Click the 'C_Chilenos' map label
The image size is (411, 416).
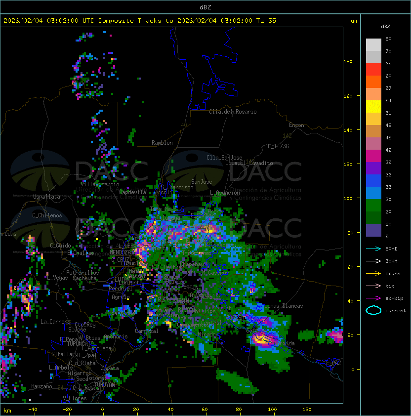tap(47, 215)
